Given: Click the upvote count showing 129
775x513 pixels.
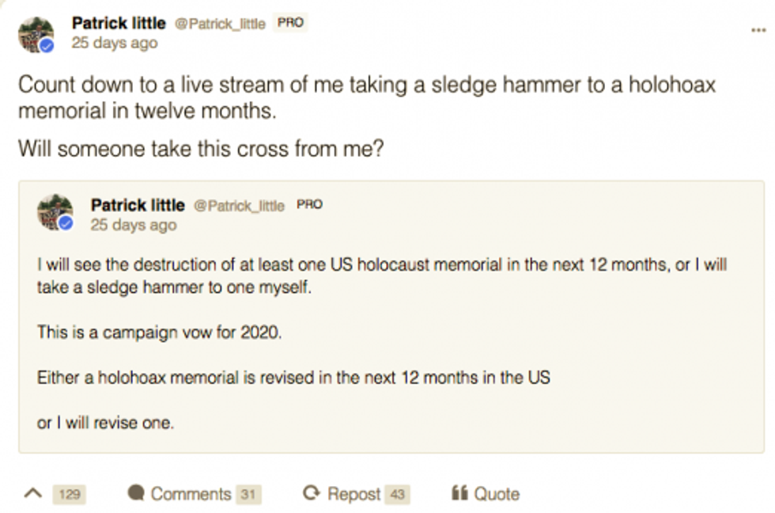Looking at the screenshot, I should click(70, 495).
